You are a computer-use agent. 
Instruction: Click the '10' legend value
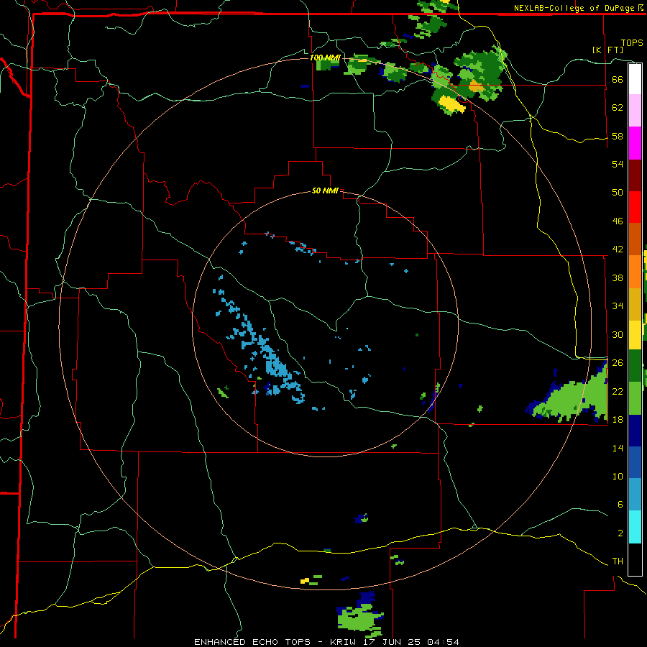(618, 476)
